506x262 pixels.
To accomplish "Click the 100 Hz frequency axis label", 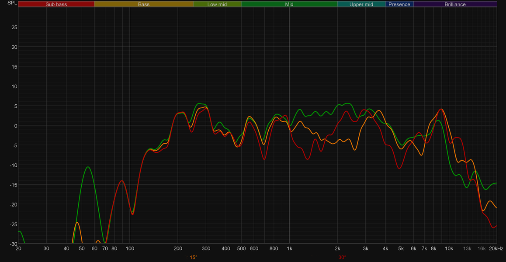I will click(x=130, y=248).
